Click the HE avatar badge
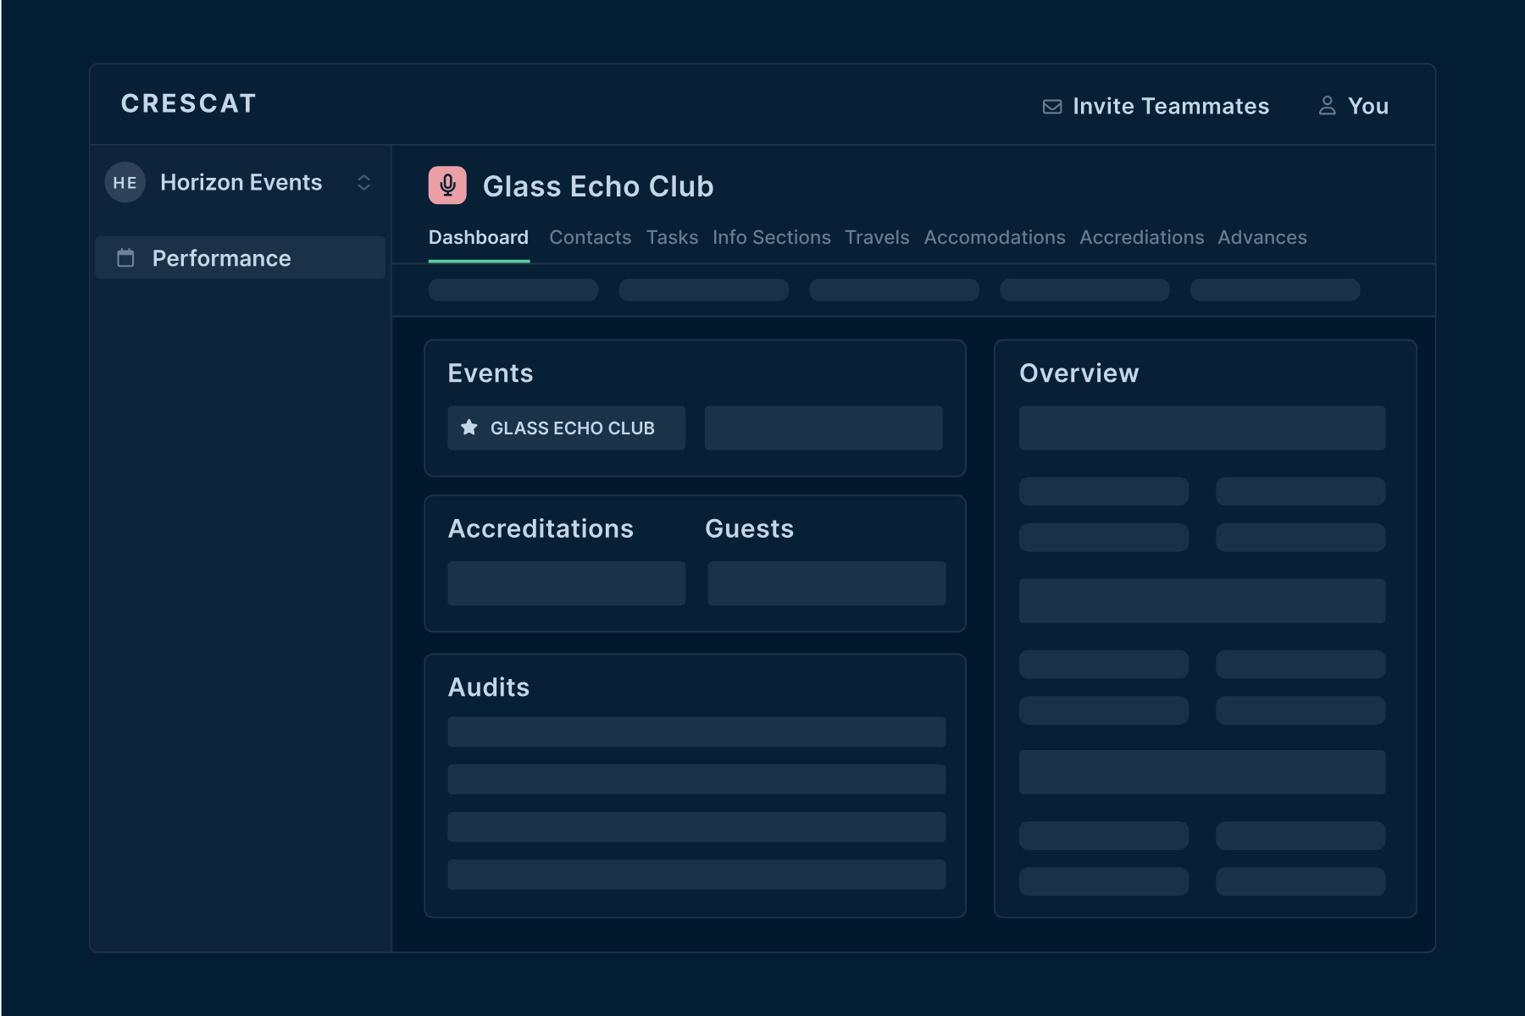Viewport: 1525px width, 1016px height. (125, 183)
